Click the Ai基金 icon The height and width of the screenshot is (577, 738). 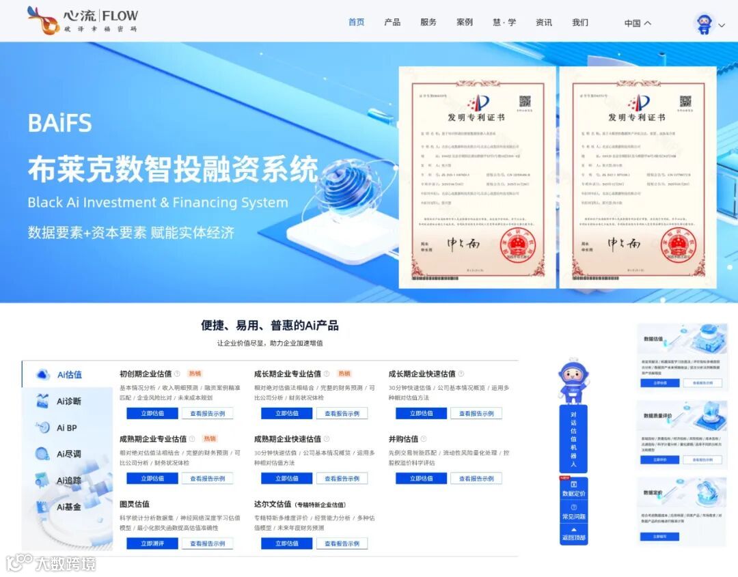(42, 507)
